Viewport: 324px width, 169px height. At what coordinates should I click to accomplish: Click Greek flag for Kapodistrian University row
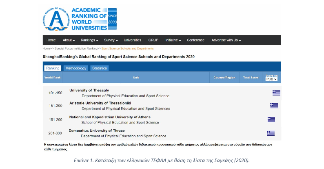click(271, 119)
